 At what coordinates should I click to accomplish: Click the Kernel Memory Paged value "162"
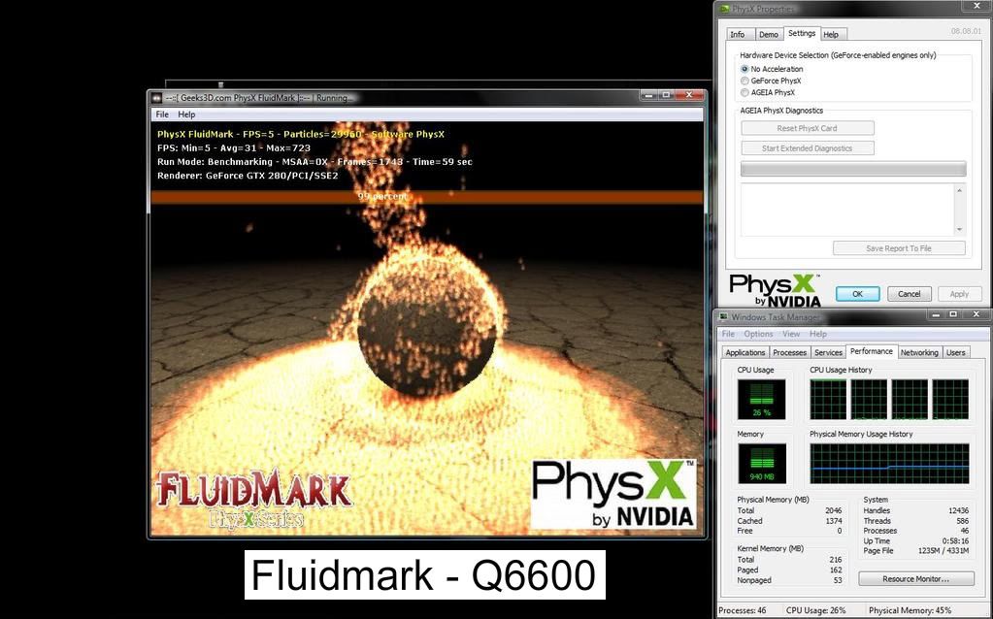(x=836, y=570)
